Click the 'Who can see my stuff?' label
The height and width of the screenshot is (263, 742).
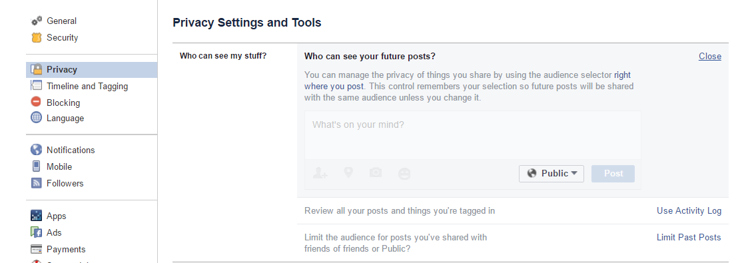pos(223,56)
